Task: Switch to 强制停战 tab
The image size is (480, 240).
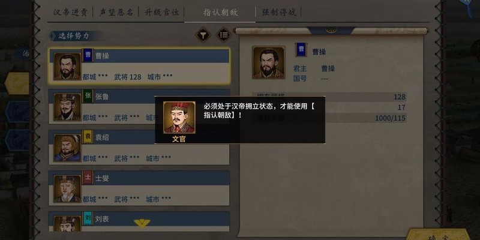Action: (279, 13)
